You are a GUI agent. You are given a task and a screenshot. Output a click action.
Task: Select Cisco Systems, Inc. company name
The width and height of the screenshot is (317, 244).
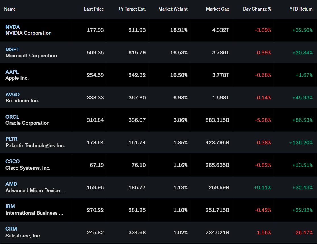coord(28,168)
